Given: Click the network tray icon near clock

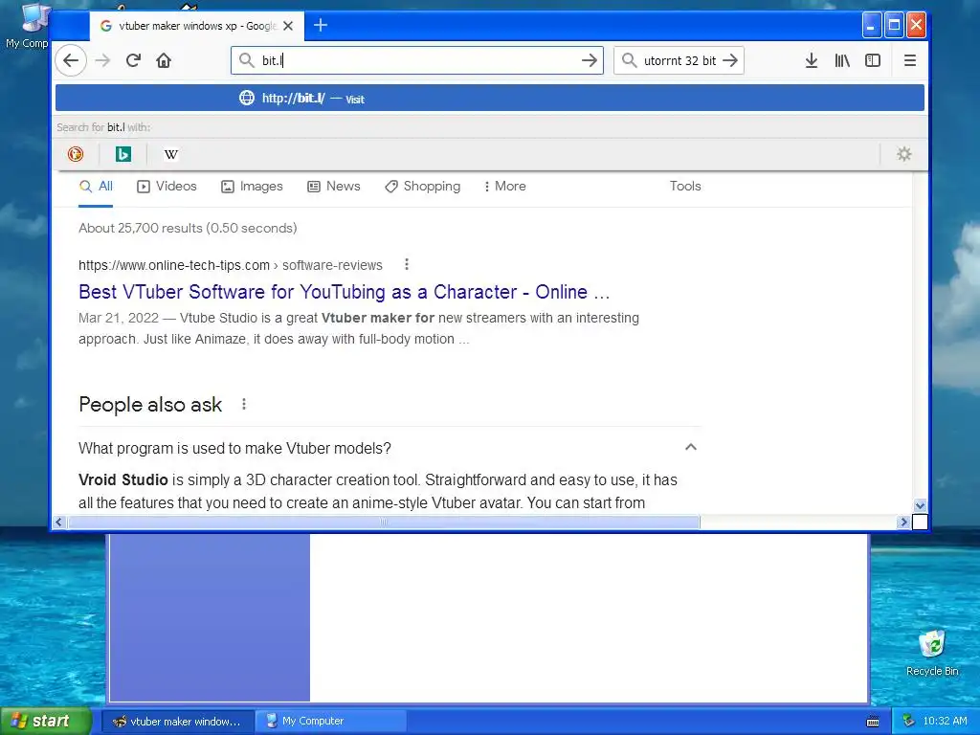Looking at the screenshot, I should [909, 722].
